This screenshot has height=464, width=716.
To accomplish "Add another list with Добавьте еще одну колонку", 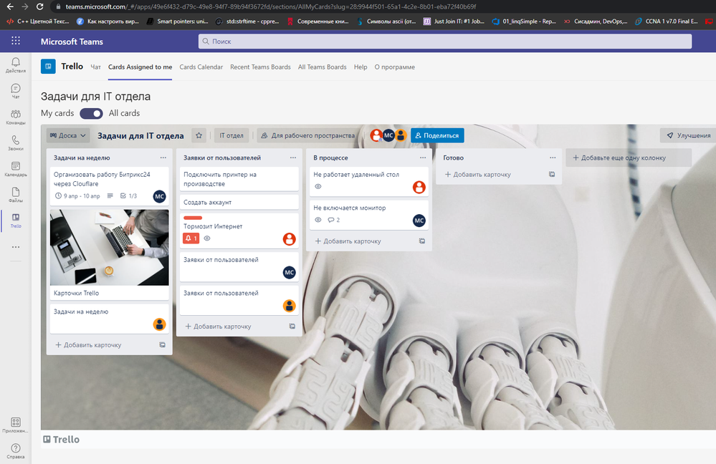I will [628, 158].
